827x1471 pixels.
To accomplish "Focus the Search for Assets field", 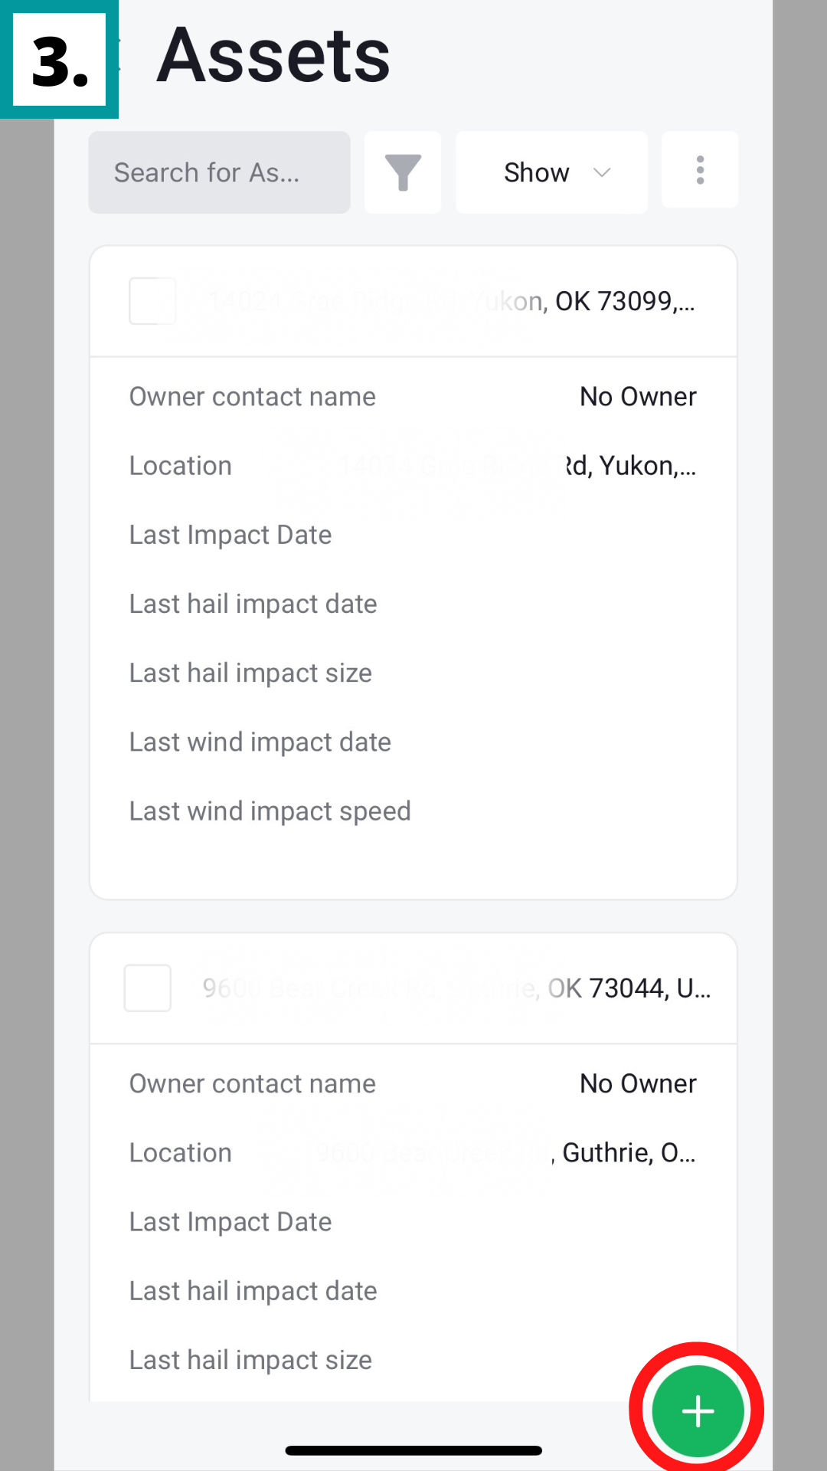I will coord(219,172).
